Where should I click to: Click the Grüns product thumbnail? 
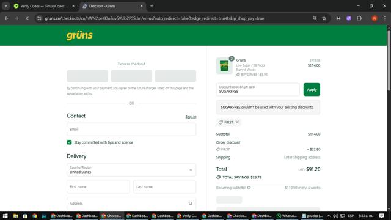224,66
